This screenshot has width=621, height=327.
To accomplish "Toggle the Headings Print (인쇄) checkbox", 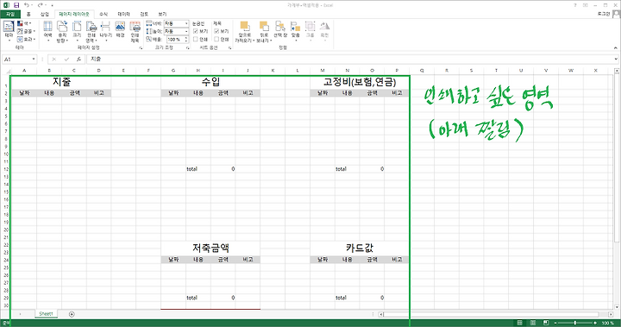I will click(216, 39).
